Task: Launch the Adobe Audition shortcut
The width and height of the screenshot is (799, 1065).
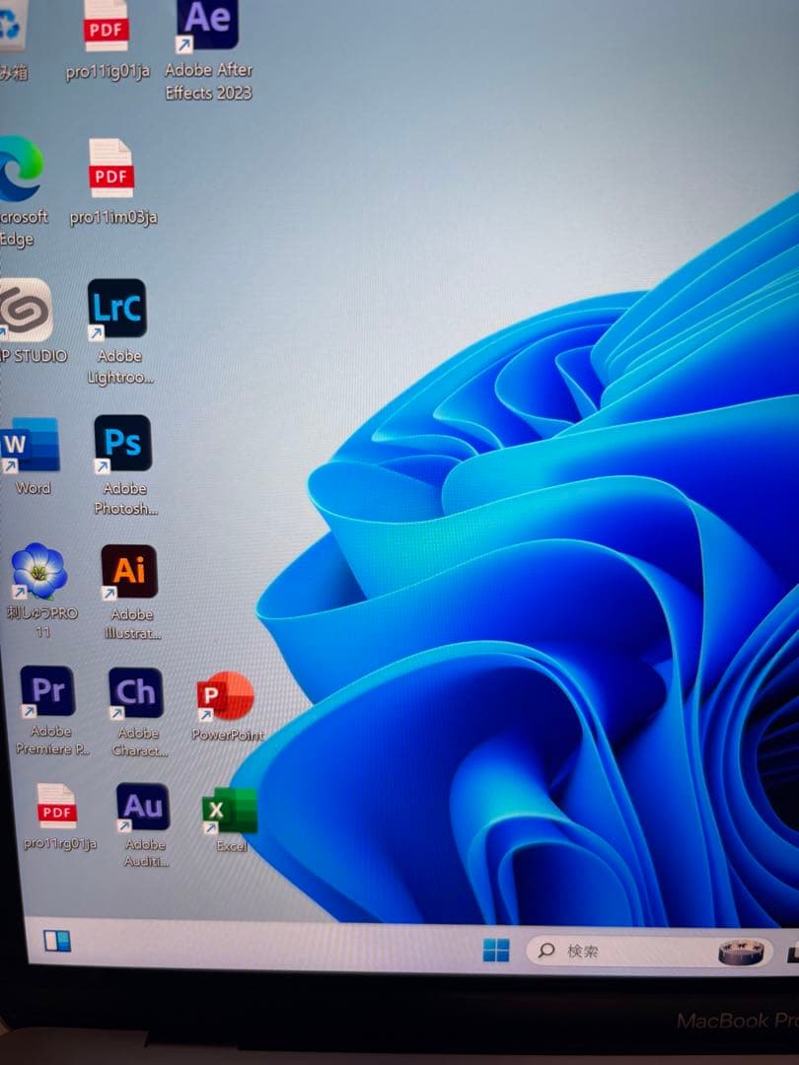Action: click(143, 809)
